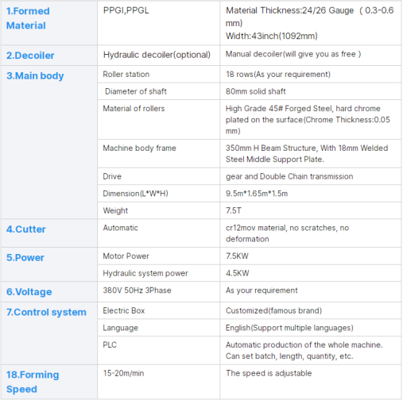The width and height of the screenshot is (403, 400).
Task: Click the '3.Main body' heading
Action: click(x=35, y=76)
